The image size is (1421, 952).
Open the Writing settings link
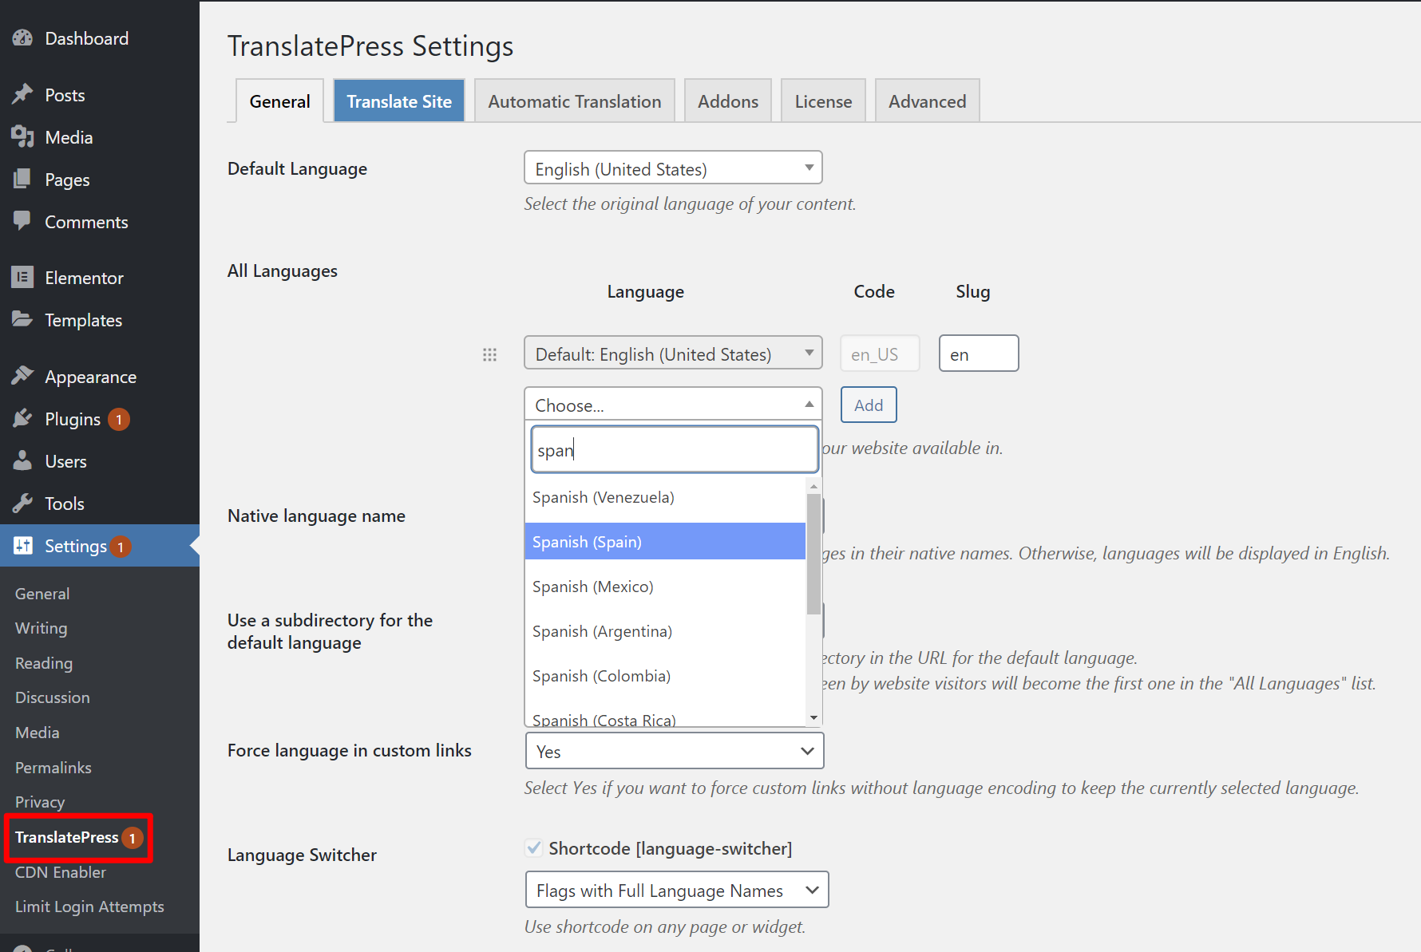pos(41,628)
